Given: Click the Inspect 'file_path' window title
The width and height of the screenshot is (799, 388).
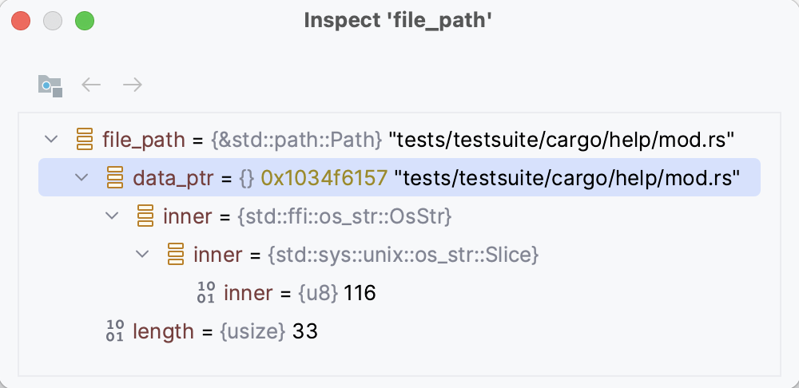Looking at the screenshot, I should coord(397,22).
